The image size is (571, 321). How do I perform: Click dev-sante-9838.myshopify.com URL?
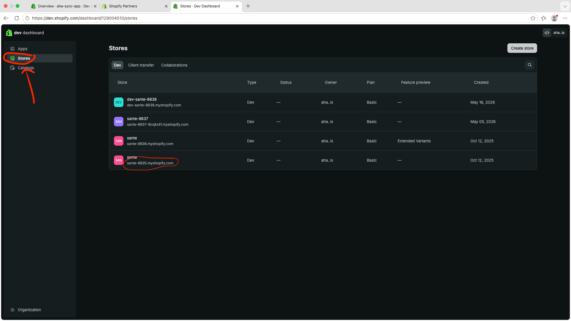click(x=154, y=105)
